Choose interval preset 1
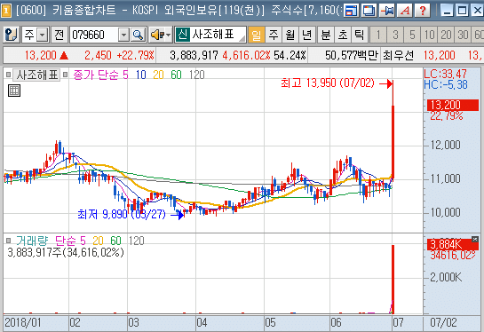Image resolution: width=484 pixels, height=332 pixels. point(377,35)
